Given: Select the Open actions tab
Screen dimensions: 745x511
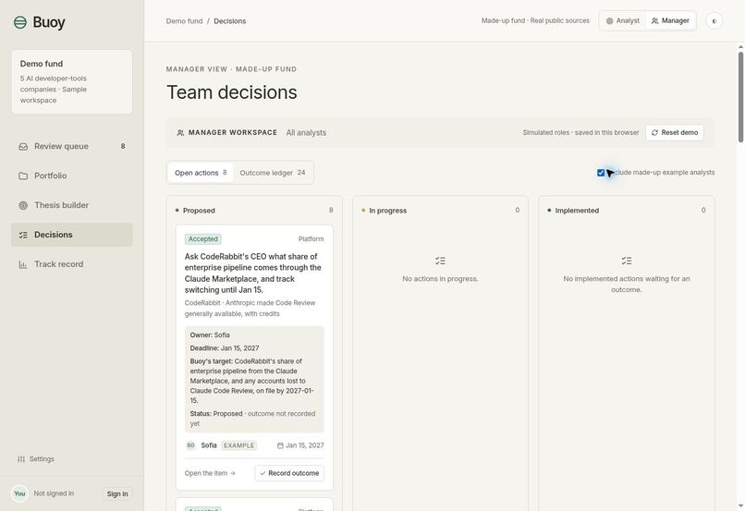Looking at the screenshot, I should coord(201,173).
